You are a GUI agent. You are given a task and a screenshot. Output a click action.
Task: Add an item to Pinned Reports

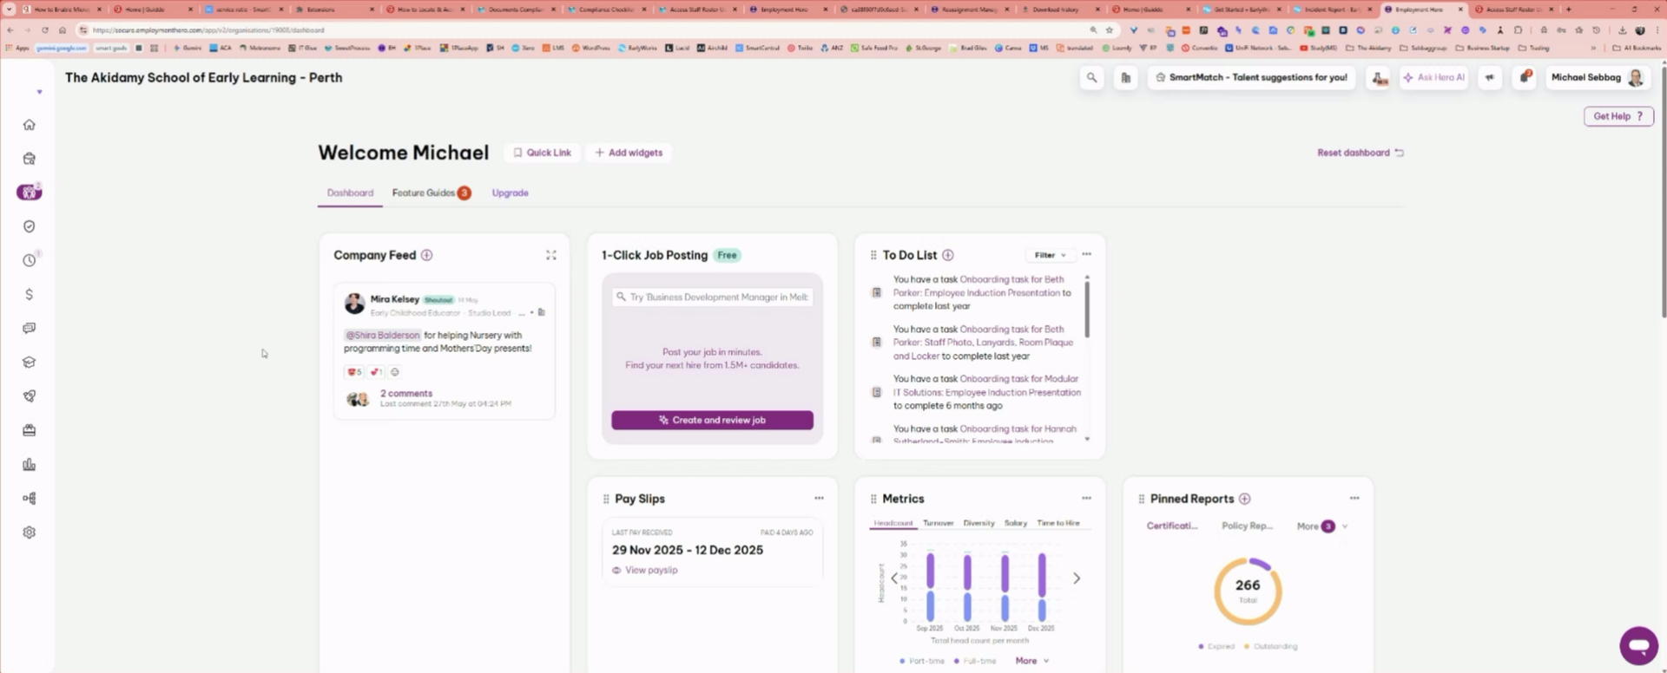(1244, 499)
